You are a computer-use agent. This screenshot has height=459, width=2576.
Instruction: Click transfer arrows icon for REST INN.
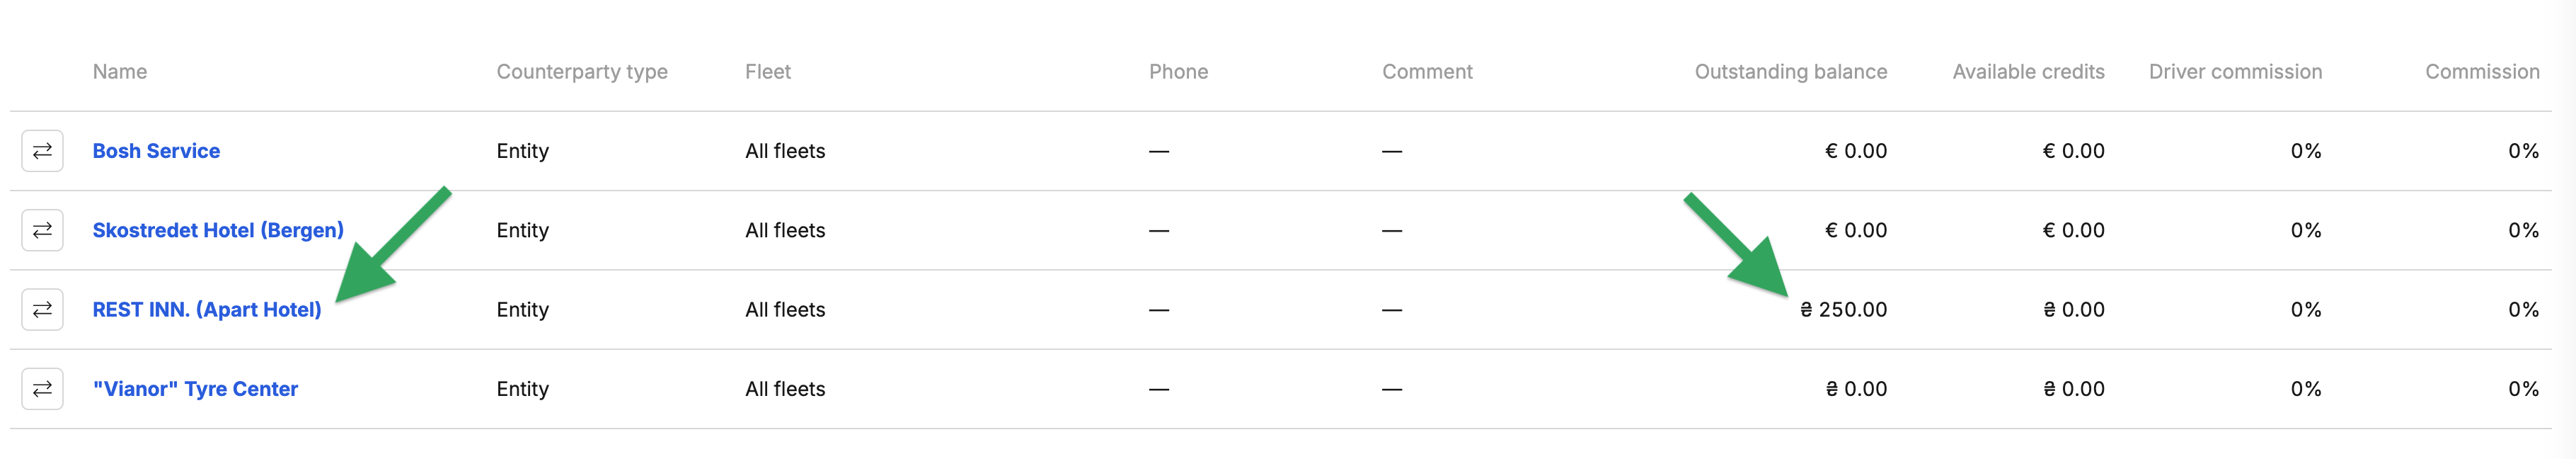42,310
